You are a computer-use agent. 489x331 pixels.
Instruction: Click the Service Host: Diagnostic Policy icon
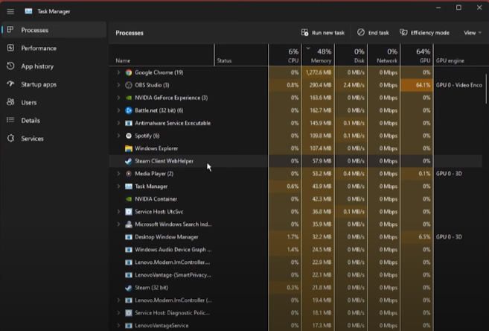[x=129, y=313]
